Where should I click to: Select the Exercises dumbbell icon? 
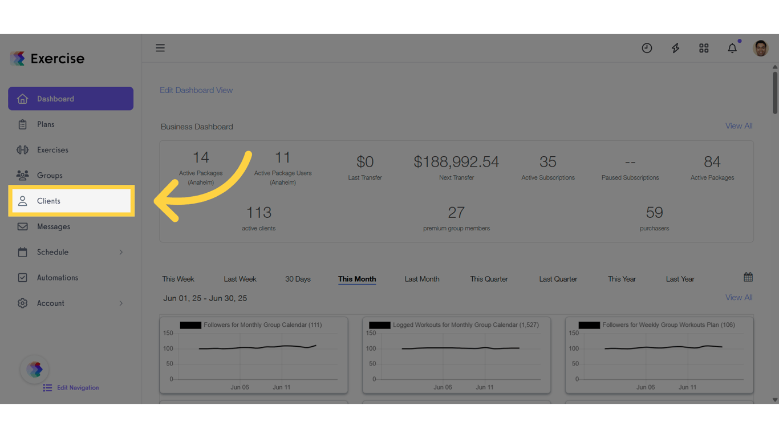[x=22, y=149]
